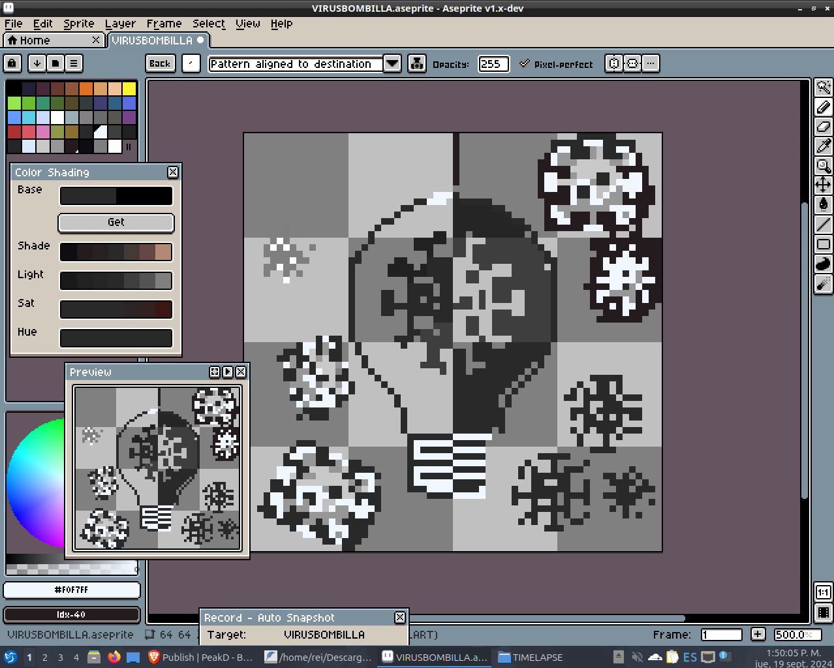Select the Magic Wand tool

click(x=824, y=87)
